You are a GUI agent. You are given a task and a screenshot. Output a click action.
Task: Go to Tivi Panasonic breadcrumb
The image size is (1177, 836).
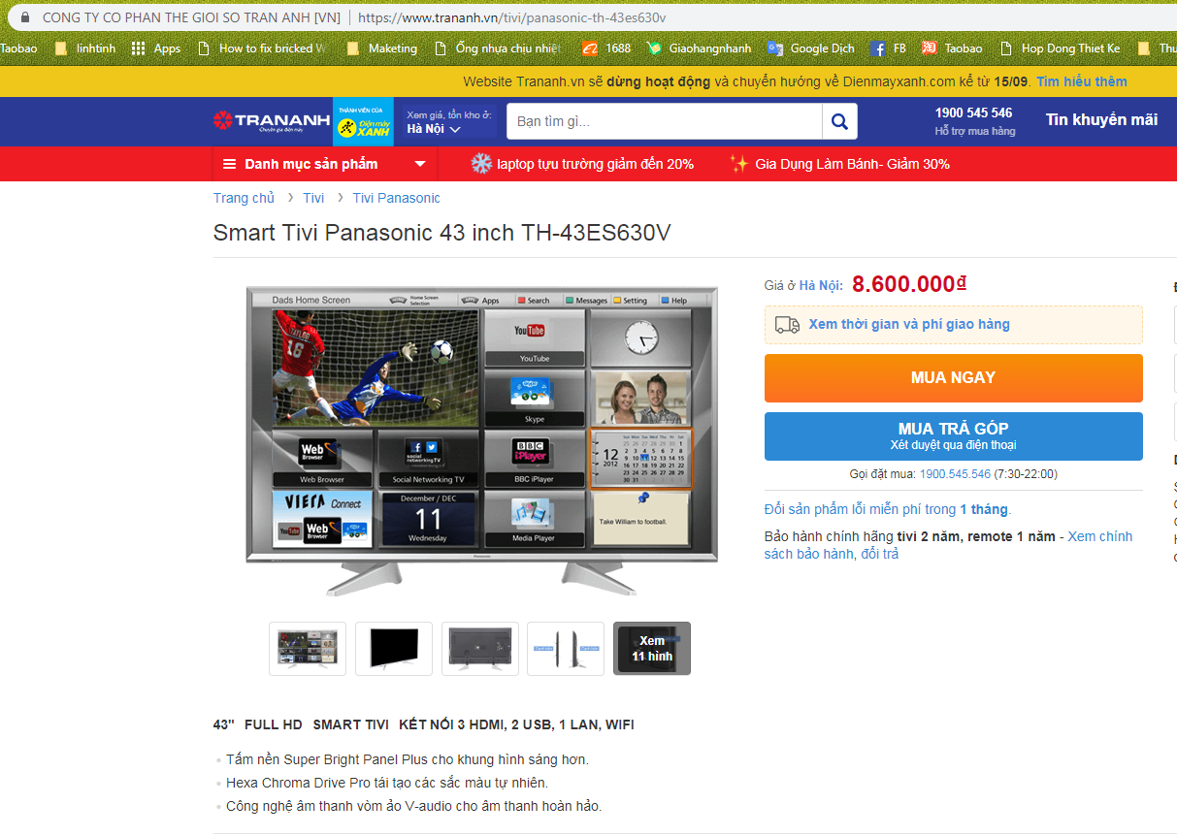[396, 198]
